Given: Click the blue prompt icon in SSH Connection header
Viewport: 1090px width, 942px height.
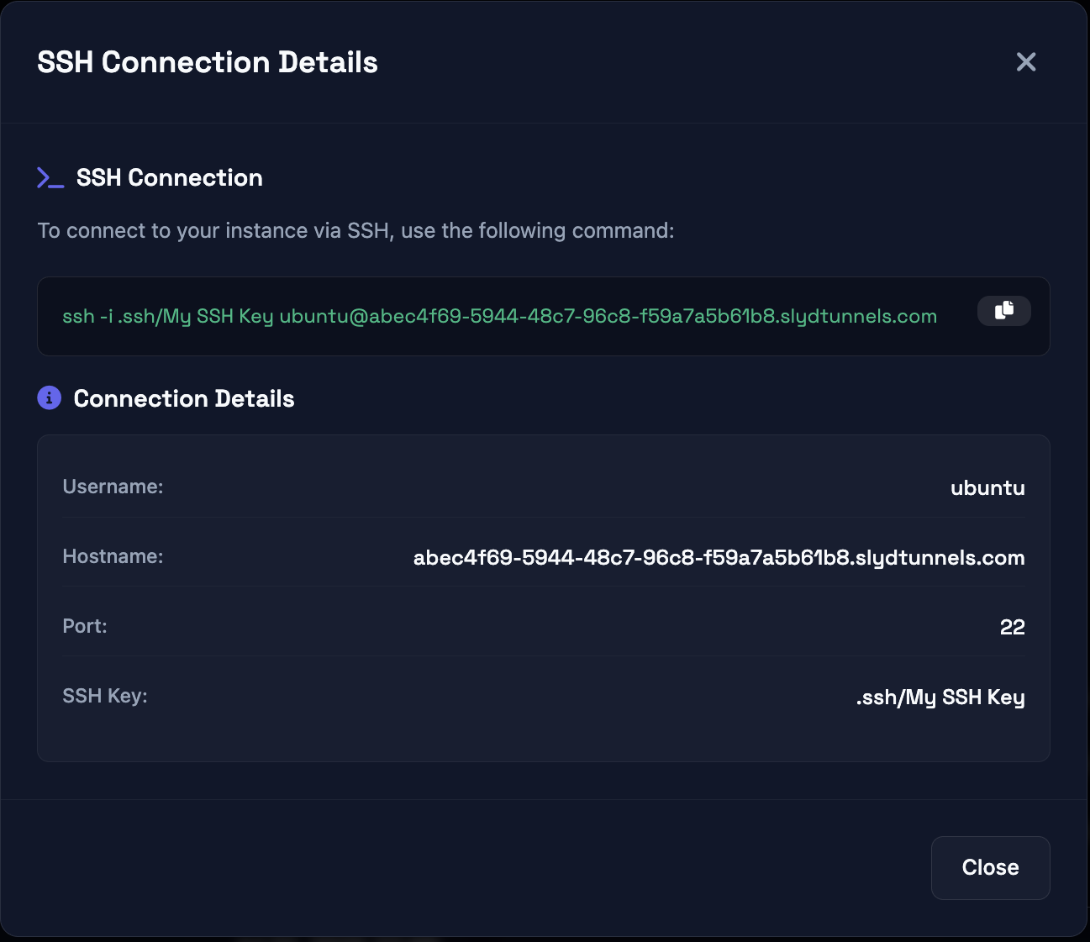Looking at the screenshot, I should (x=50, y=176).
